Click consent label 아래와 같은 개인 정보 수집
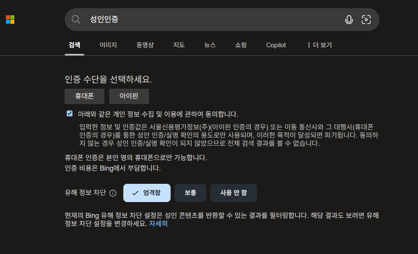418x254 pixels. click(x=158, y=114)
